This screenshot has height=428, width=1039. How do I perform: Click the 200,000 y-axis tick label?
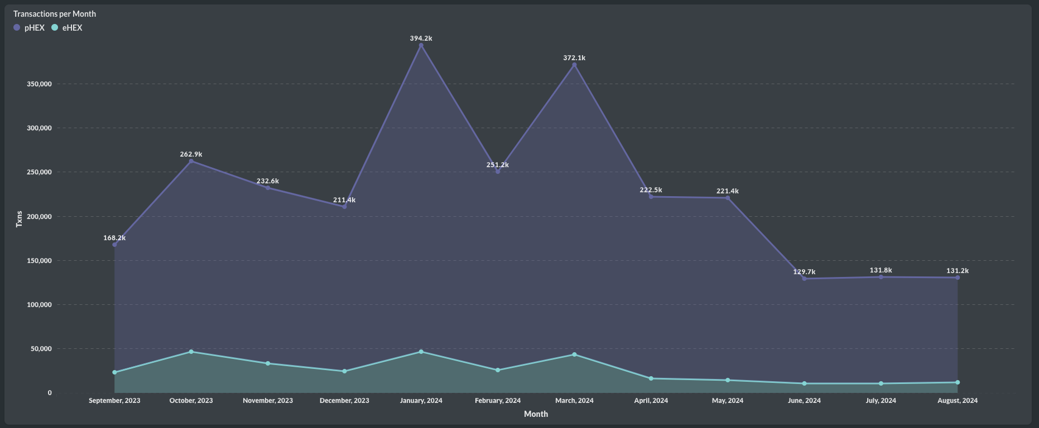click(39, 217)
